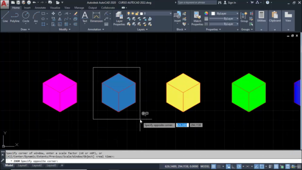
Task: Click the Insert block button
Action: coord(177,17)
